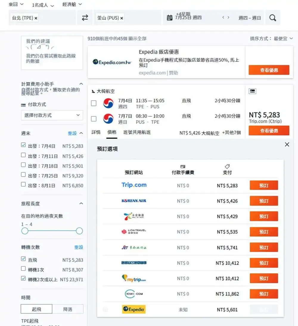The width and height of the screenshot is (298, 326).
Task: Swap origin and destination airports
Action: [x=85, y=18]
